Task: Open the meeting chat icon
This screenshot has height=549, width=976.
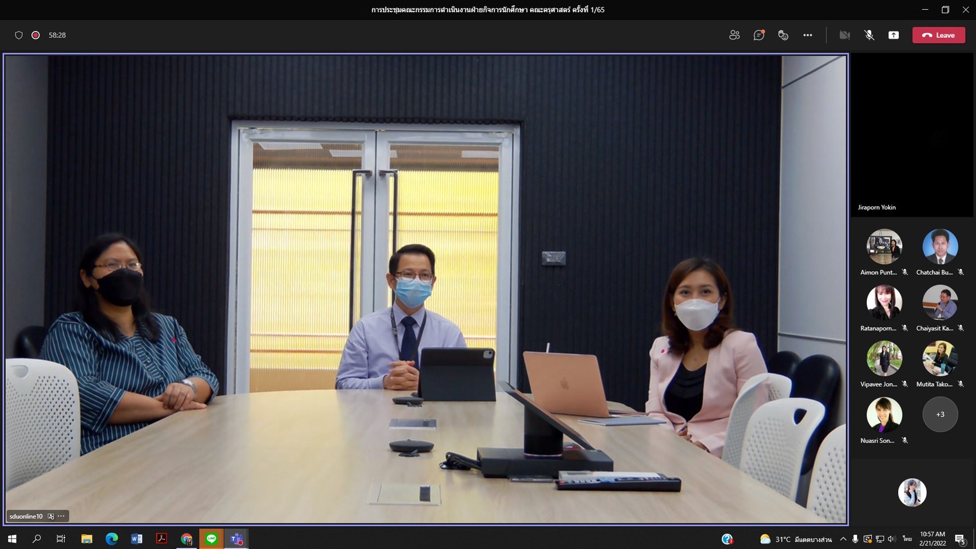Action: click(x=759, y=35)
